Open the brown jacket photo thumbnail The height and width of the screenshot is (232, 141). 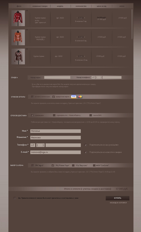pos(18,57)
